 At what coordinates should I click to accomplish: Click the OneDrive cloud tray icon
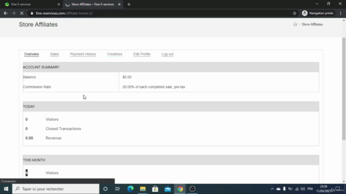pyautogui.click(x=278, y=189)
